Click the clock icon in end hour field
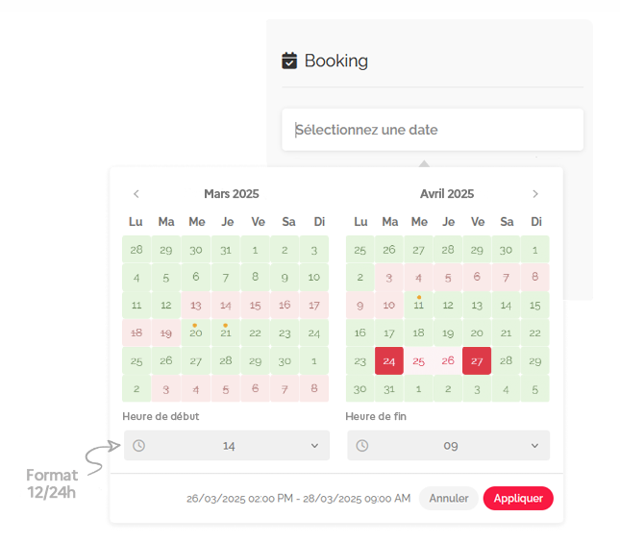The width and height of the screenshot is (620, 542). click(362, 446)
